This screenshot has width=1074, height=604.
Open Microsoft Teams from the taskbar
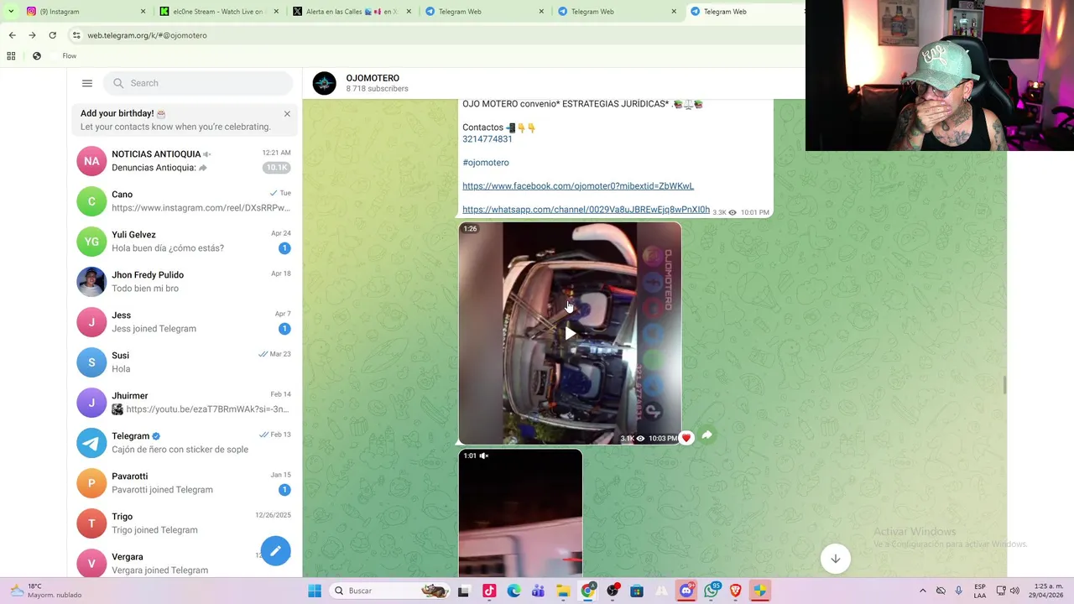[538, 591]
